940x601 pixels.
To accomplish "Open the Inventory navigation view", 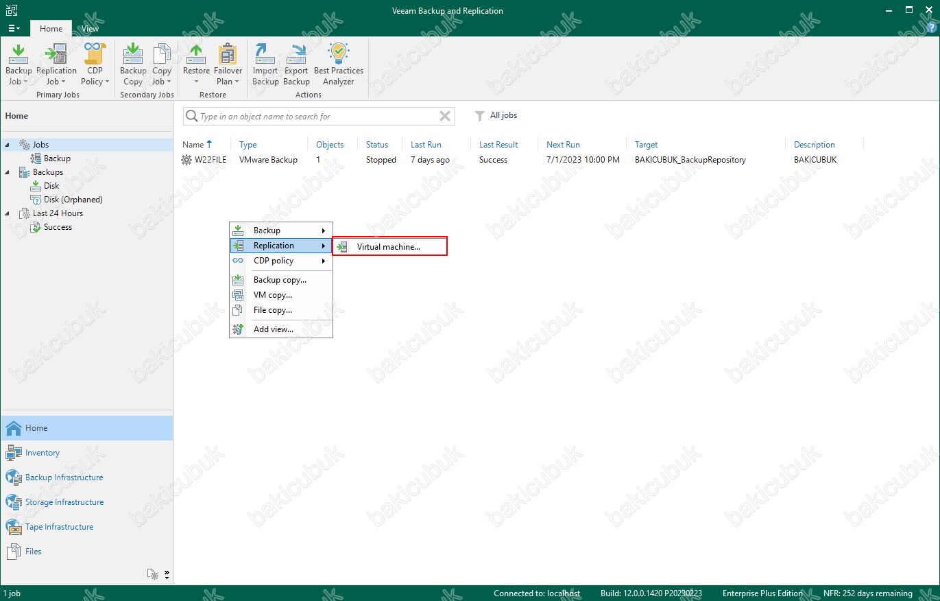I will 87,453.
